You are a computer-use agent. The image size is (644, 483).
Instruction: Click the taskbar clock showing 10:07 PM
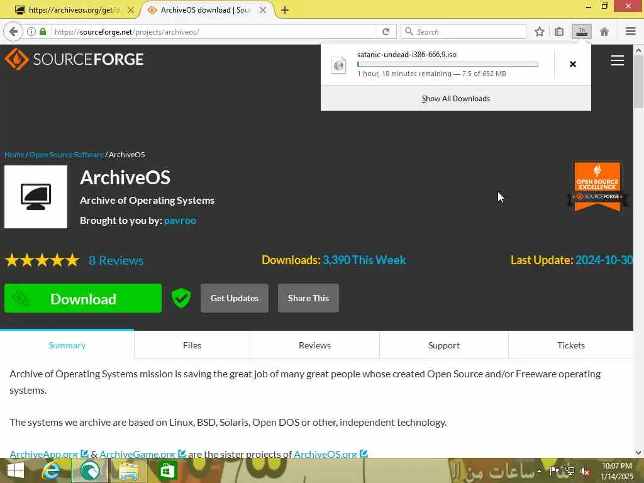[617, 470]
